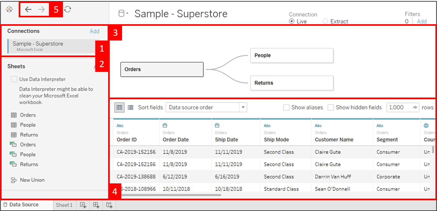Click Add under Filters
The width and height of the screenshot is (437, 211).
click(421, 22)
